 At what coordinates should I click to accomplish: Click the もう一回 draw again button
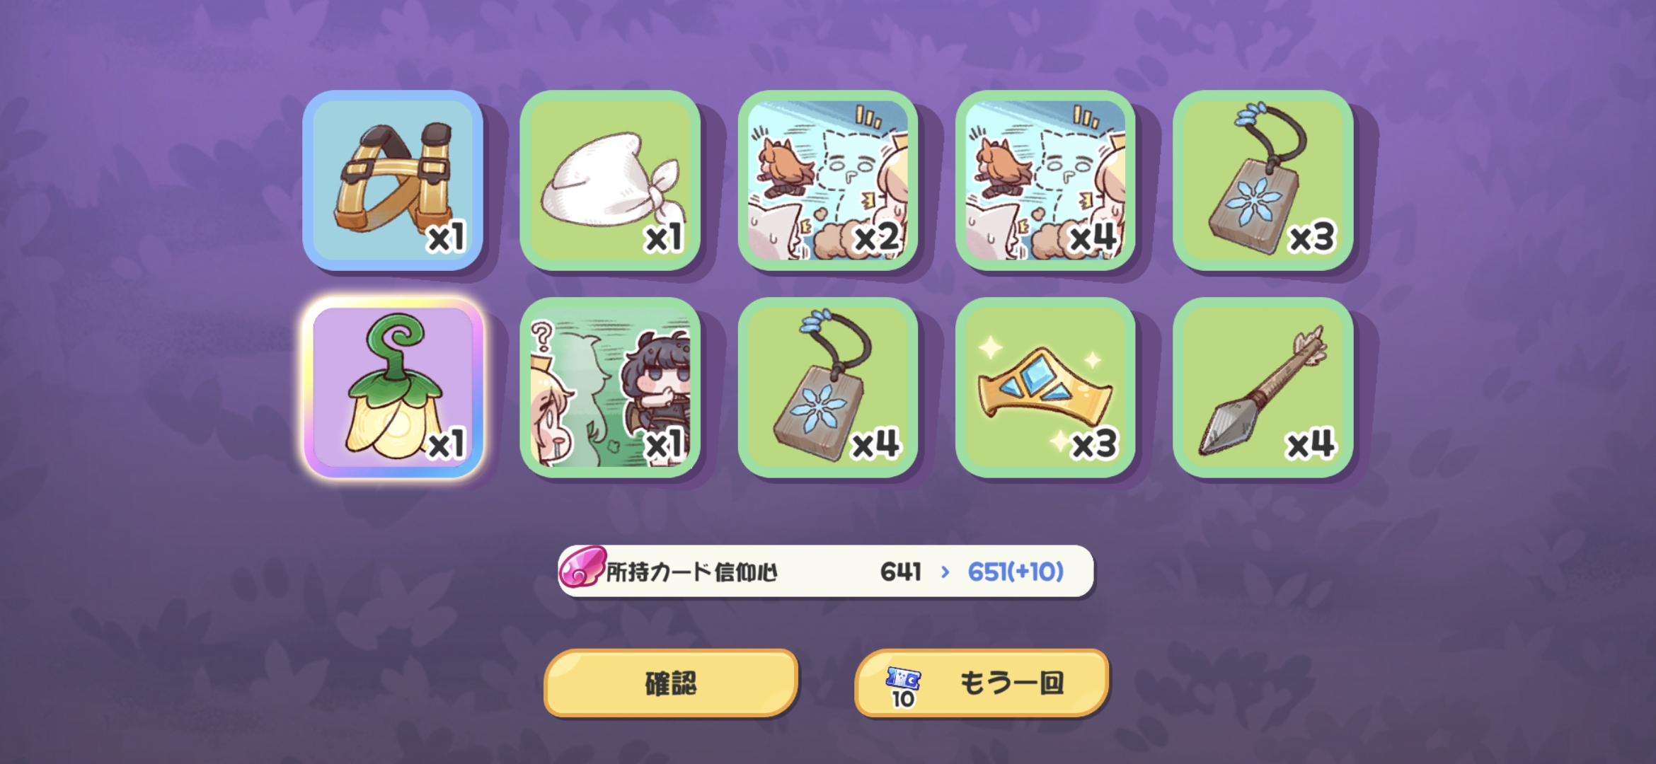point(982,683)
